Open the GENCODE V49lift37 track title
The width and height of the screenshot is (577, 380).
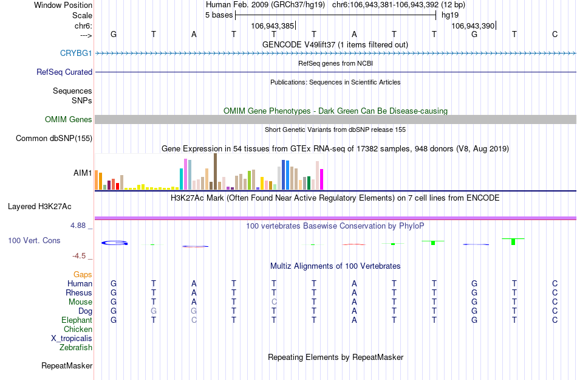[x=335, y=44]
